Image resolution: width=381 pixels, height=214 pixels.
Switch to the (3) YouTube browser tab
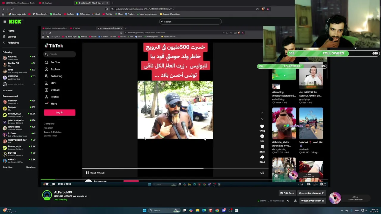(55, 3)
